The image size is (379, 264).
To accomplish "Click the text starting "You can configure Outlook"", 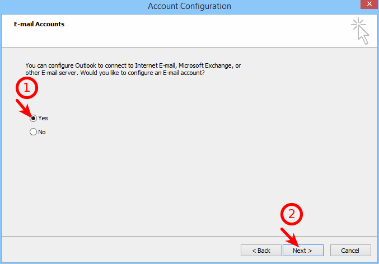I will [133, 69].
